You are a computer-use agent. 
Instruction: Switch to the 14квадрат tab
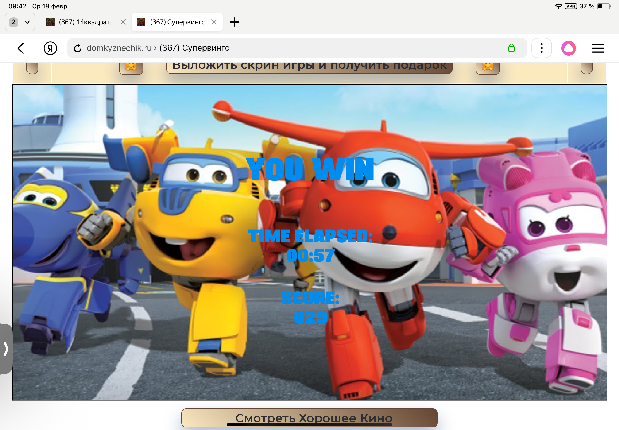[x=86, y=22]
